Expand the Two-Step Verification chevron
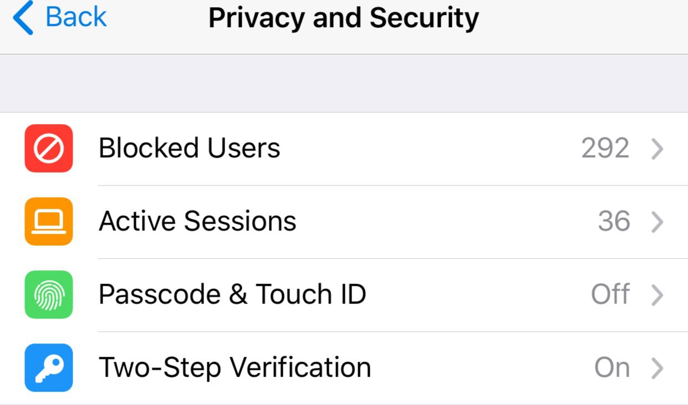 click(x=658, y=368)
